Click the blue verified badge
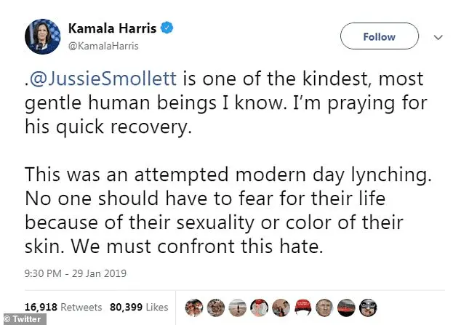Screen dimensions: 461x325 pyautogui.click(x=167, y=30)
